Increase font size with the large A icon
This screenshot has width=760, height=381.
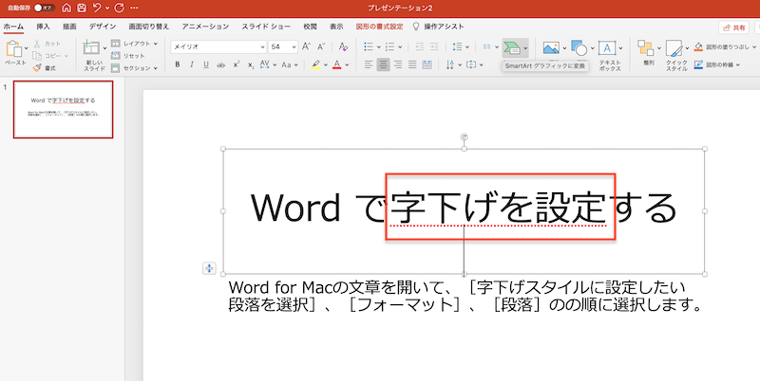tap(306, 46)
